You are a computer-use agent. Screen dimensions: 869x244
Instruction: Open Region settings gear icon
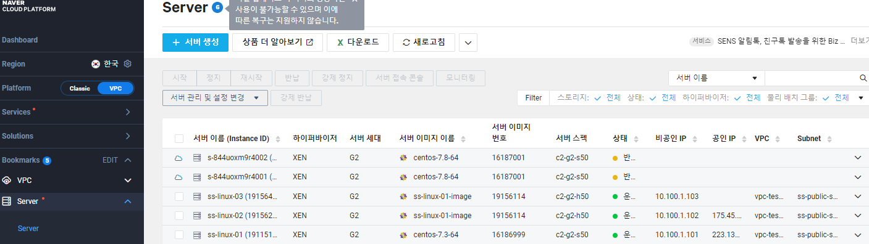[128, 63]
